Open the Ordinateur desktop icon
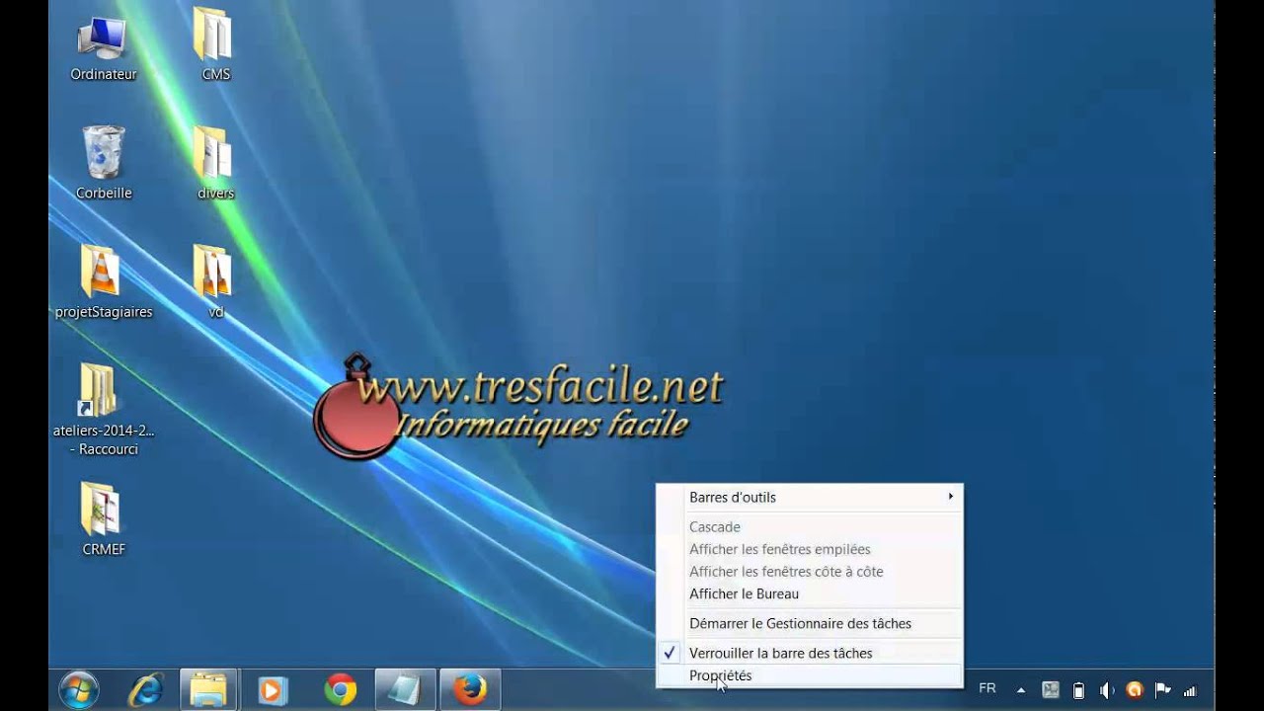The height and width of the screenshot is (711, 1264). point(103,46)
